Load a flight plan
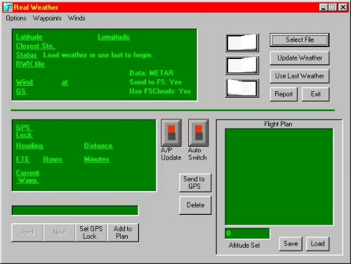This screenshot has height=264, width=351. tap(317, 244)
